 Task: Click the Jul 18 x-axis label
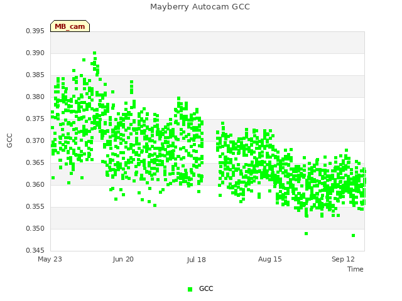[197, 260]
